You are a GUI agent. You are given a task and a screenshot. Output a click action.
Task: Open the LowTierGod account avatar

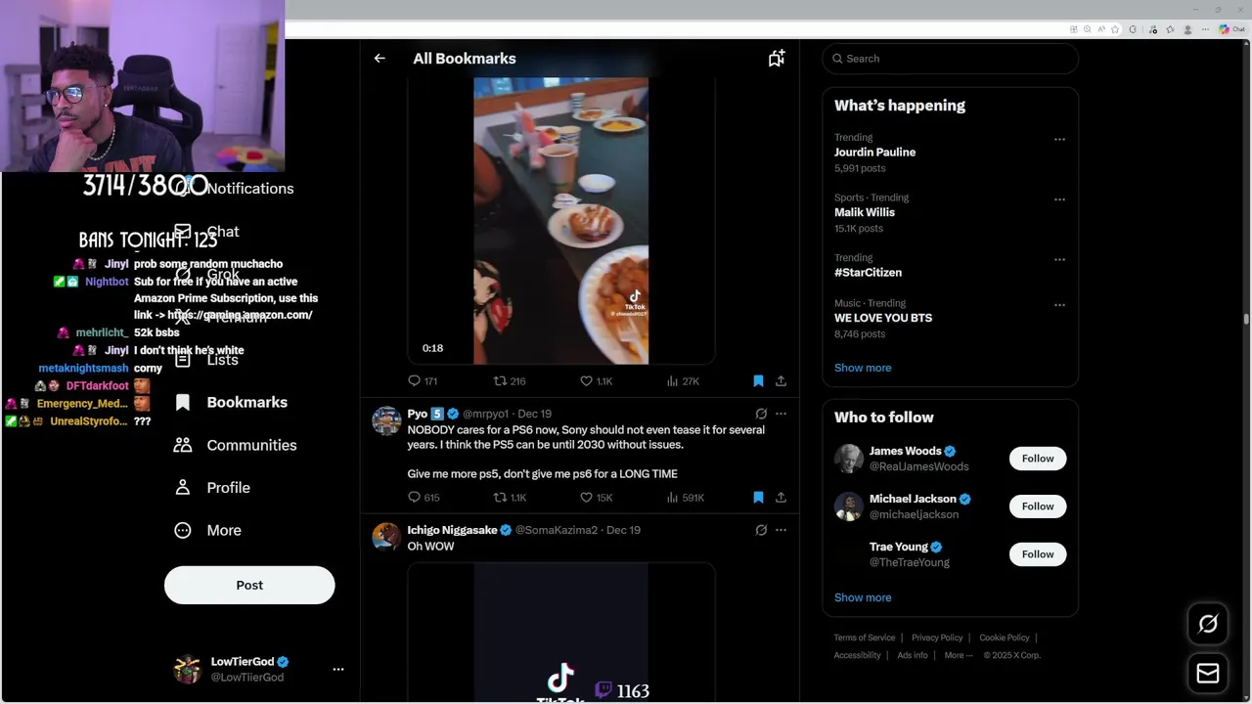click(x=187, y=669)
